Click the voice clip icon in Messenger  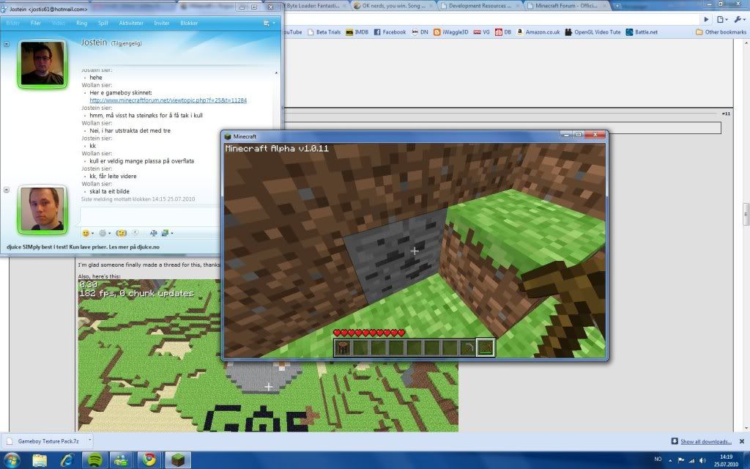135,233
